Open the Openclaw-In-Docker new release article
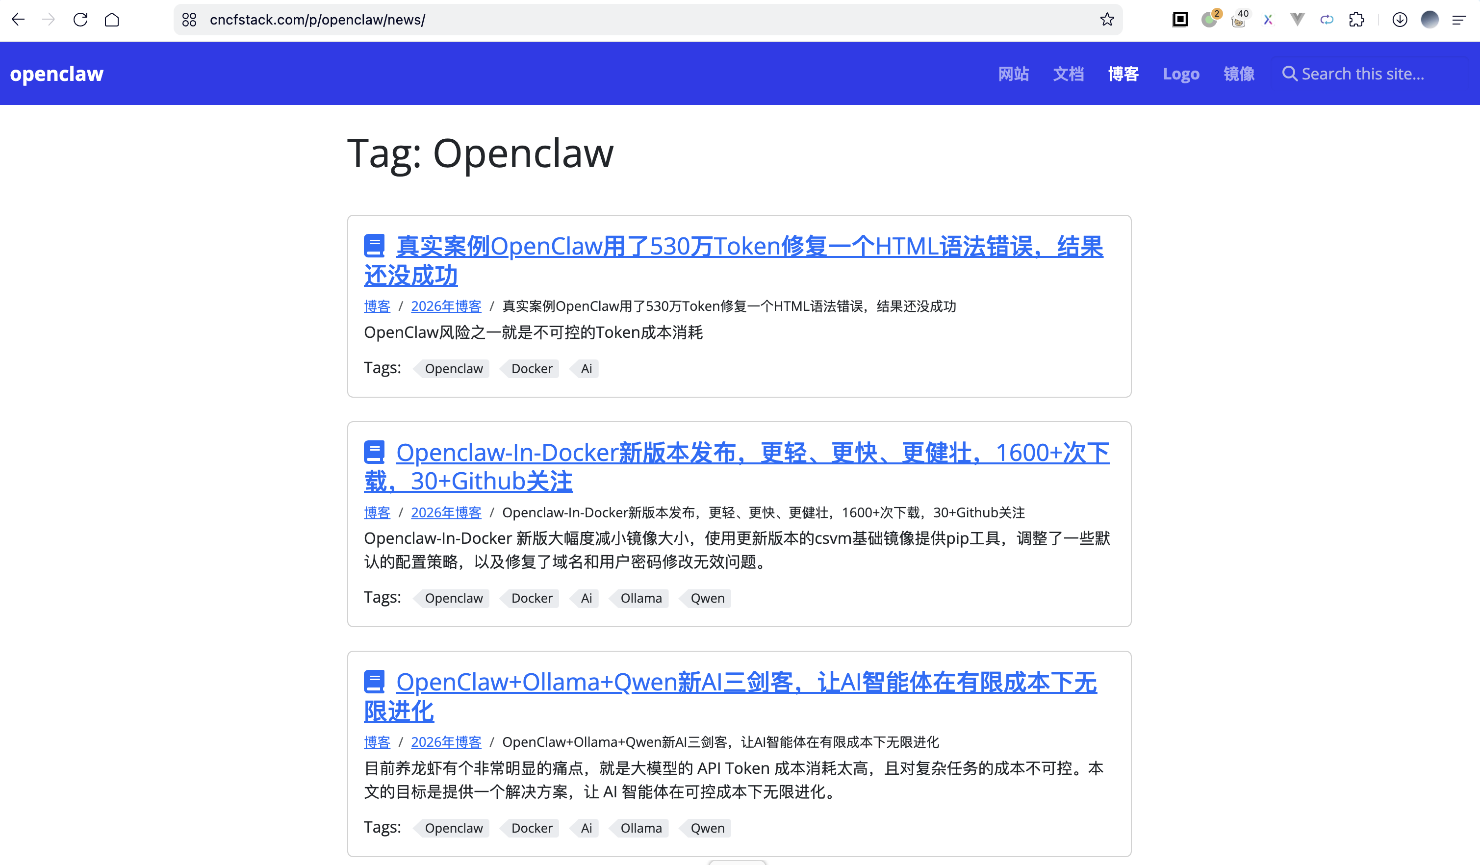The width and height of the screenshot is (1480, 865). [x=752, y=453]
